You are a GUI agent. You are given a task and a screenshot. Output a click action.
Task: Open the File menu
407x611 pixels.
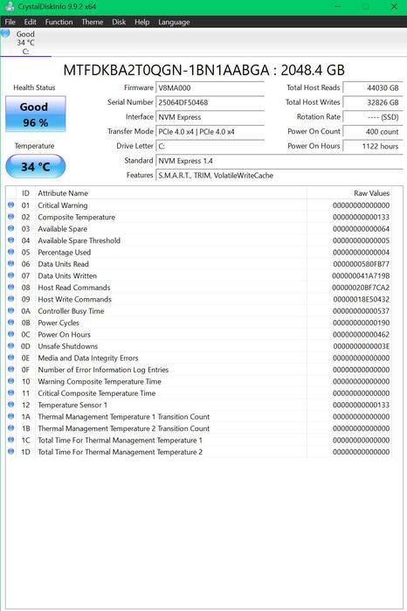tap(10, 22)
